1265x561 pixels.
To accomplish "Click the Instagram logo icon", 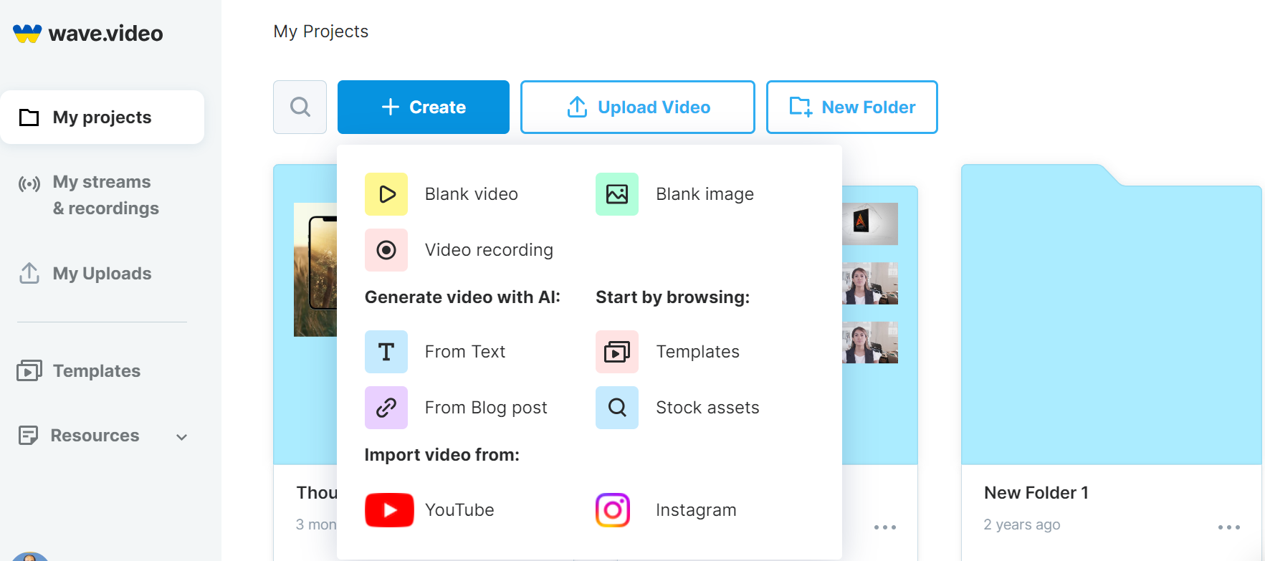I will (x=613, y=510).
